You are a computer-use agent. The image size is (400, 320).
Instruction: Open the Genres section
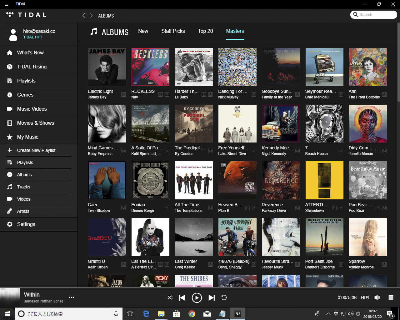coord(26,95)
